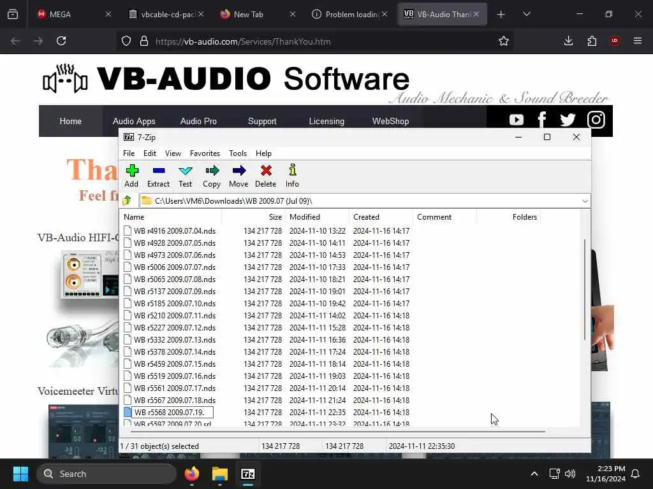Open Firefox extensions icon
The height and width of the screenshot is (489, 653).
(592, 41)
